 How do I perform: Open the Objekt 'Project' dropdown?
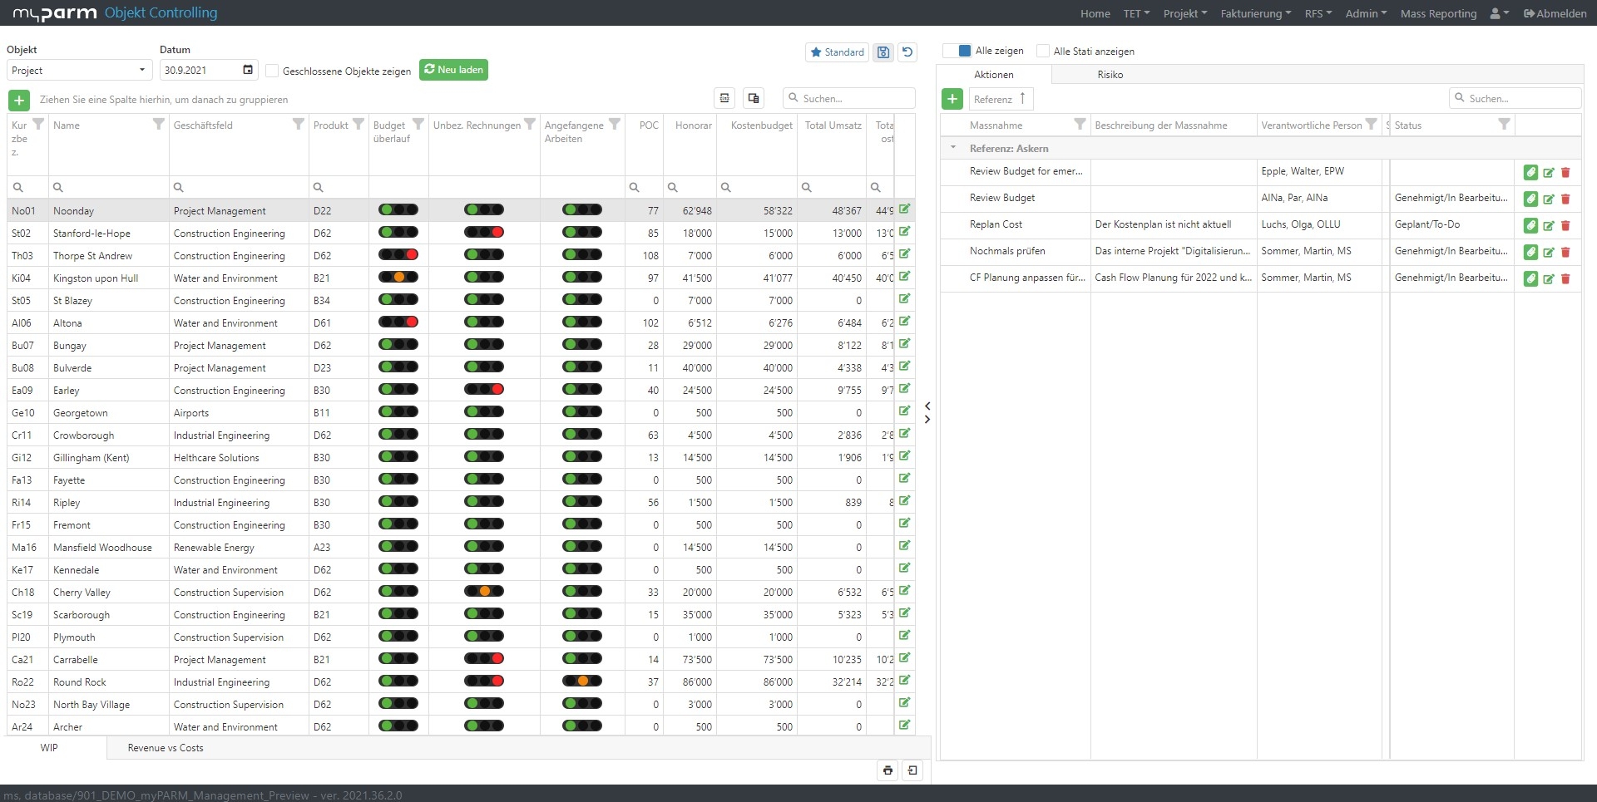click(79, 71)
